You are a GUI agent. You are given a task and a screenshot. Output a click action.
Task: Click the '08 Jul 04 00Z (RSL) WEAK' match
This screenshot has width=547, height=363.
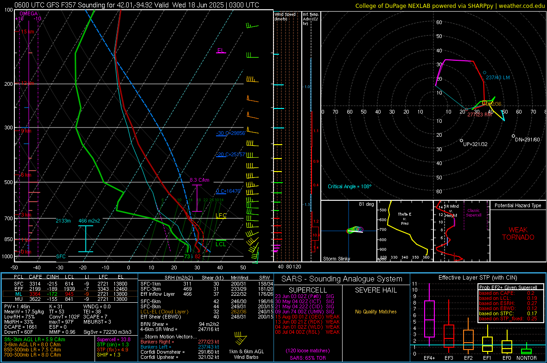[307, 332]
